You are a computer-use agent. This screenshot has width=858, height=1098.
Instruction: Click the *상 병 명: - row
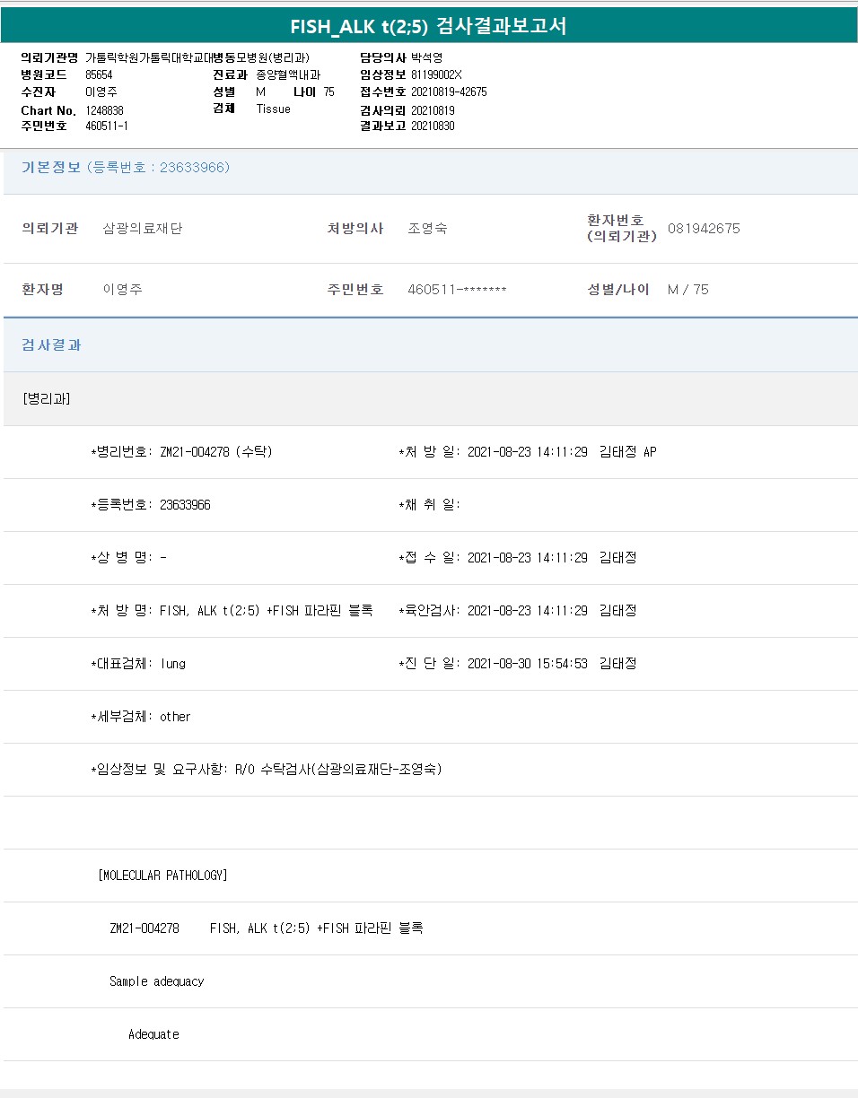coord(128,557)
